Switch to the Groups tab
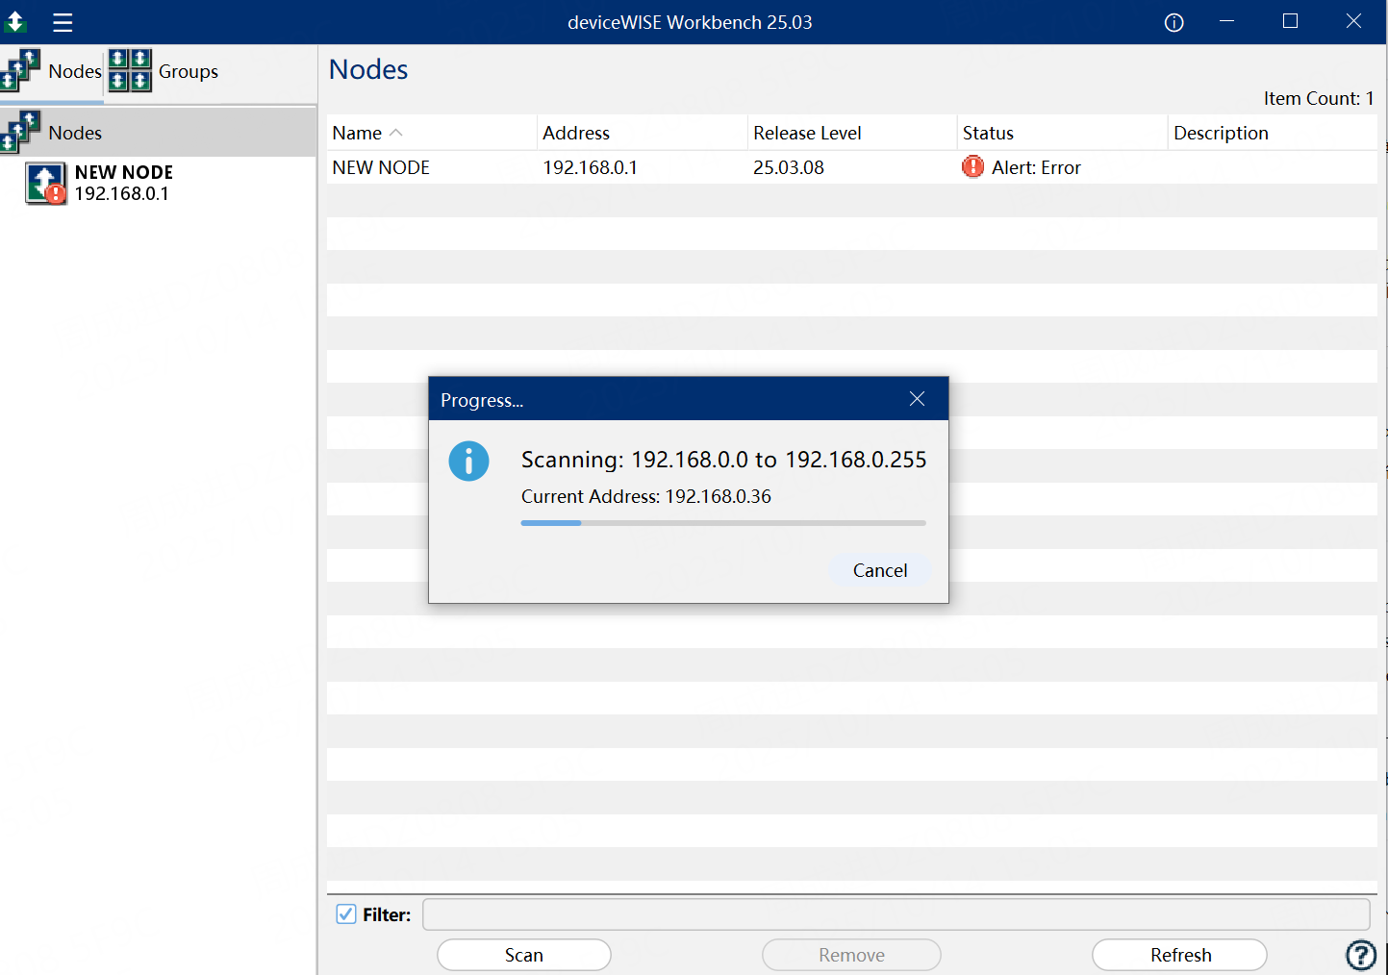 pyautogui.click(x=164, y=72)
